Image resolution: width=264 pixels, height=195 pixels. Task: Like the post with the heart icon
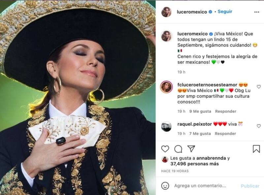click(x=165, y=149)
